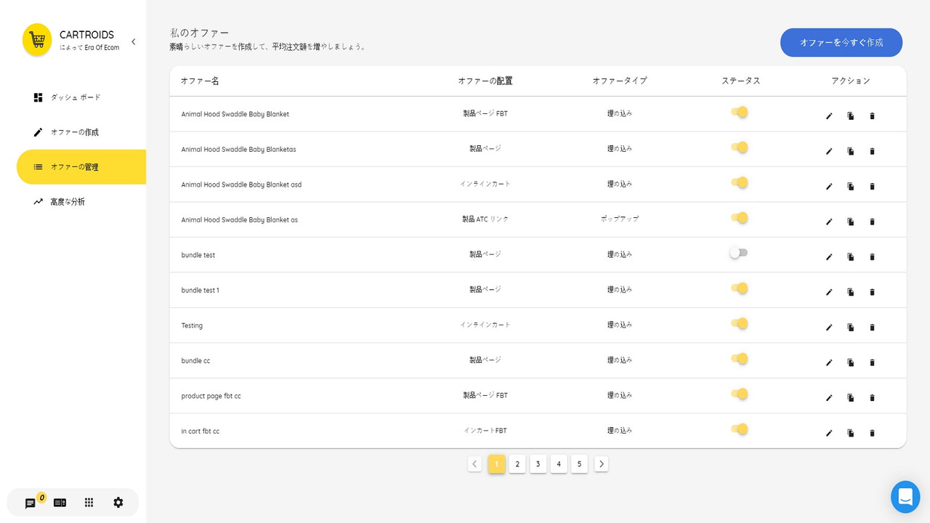Go to pagination page 4
Viewport: 930px width, 523px height.
[x=559, y=464]
